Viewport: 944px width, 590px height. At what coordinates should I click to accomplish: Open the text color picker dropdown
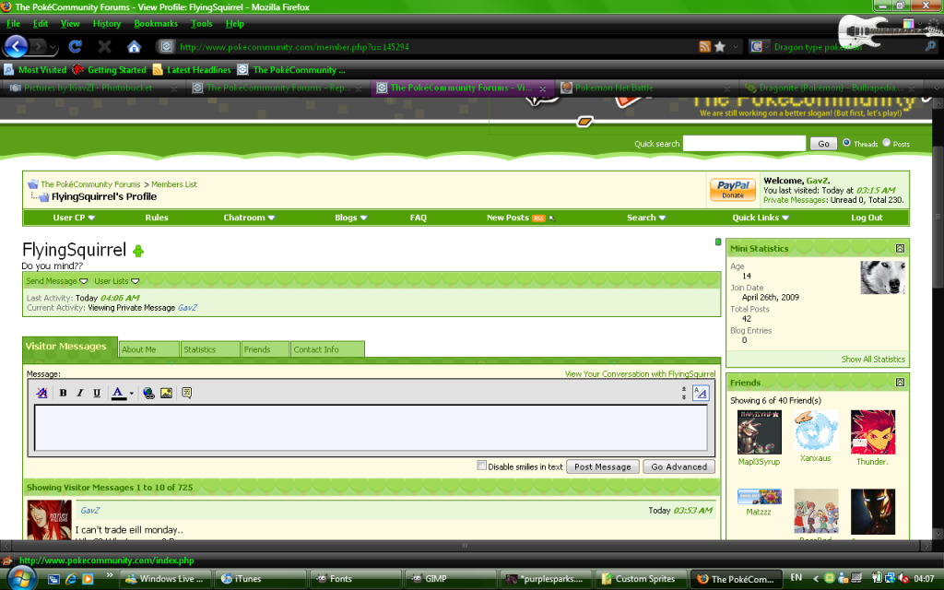coord(131,393)
